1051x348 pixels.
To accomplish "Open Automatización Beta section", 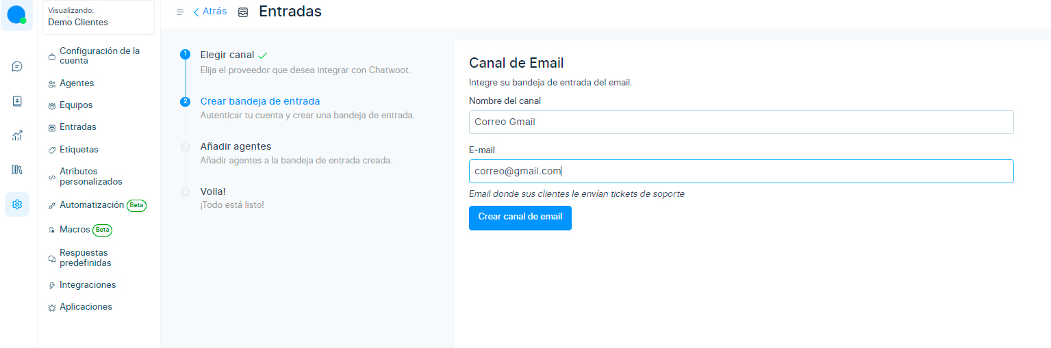I will point(92,205).
